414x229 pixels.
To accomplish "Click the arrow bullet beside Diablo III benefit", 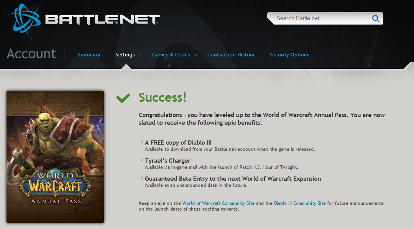I will 141,142.
